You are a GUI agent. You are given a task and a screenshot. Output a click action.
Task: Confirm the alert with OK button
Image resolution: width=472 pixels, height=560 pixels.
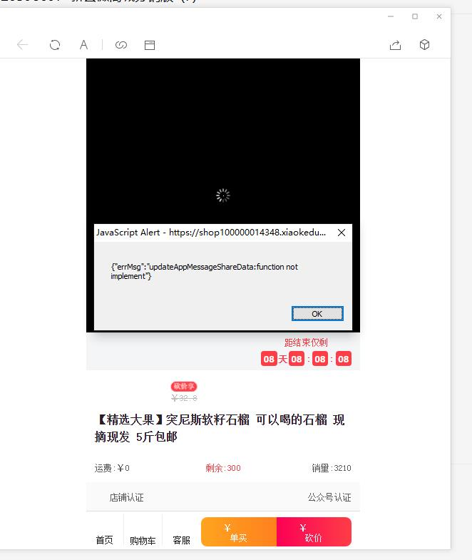click(317, 314)
